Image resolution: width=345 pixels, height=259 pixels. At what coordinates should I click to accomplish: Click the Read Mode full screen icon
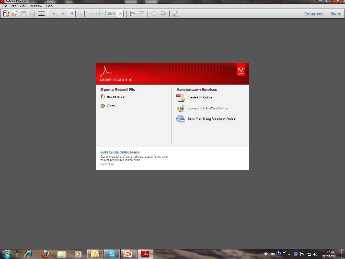175,13
